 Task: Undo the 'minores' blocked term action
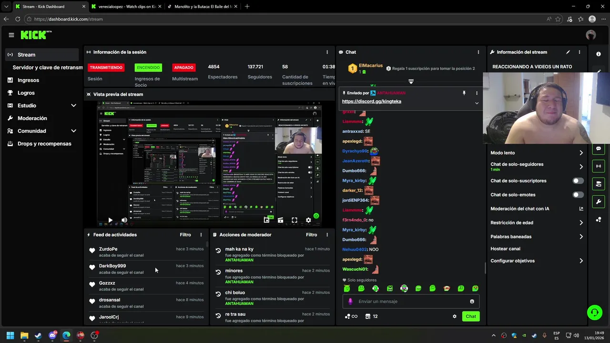[x=218, y=272]
